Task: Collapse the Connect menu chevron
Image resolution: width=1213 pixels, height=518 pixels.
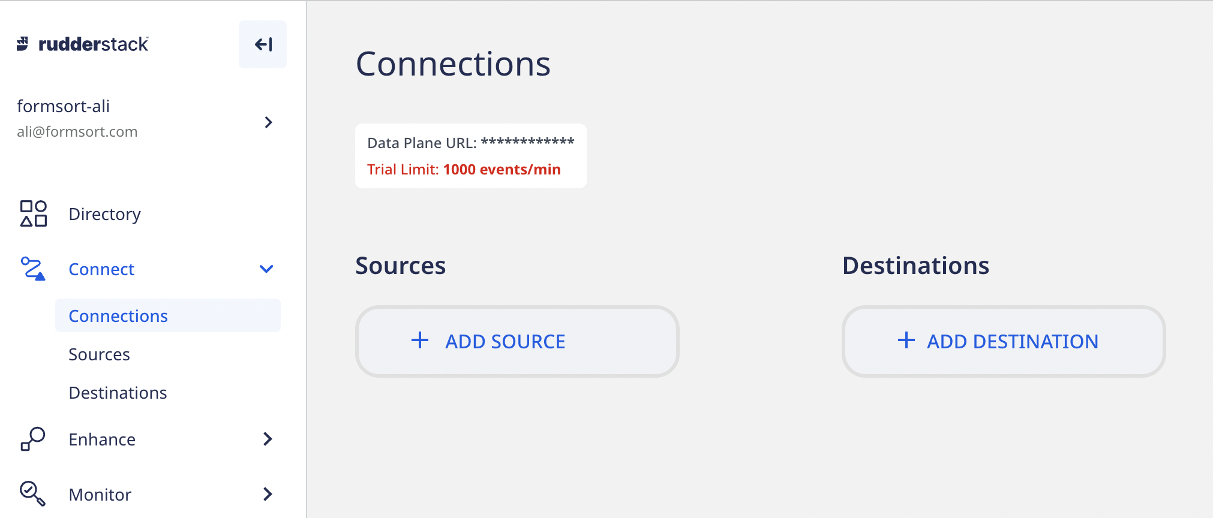Action: point(266,269)
